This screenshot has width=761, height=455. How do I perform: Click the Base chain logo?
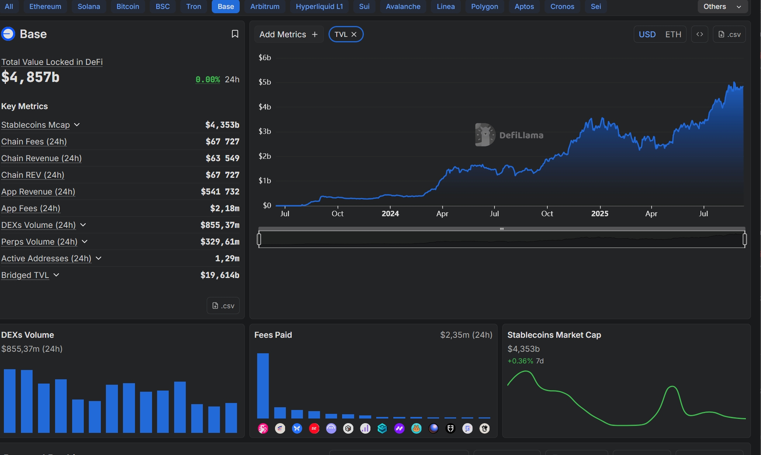(8, 34)
